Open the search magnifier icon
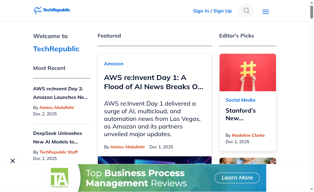The height and width of the screenshot is (192, 314). tap(247, 11)
